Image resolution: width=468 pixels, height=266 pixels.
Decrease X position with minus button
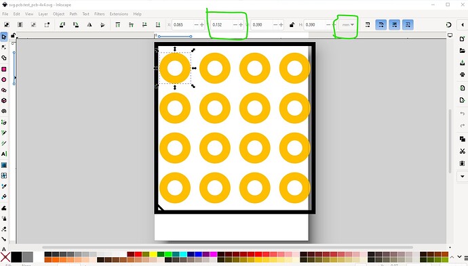coord(196,25)
